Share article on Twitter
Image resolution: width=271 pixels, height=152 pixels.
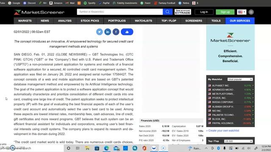point(100,32)
